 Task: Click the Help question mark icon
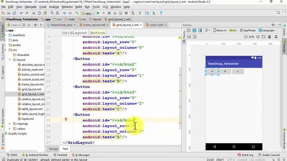coord(161,13)
